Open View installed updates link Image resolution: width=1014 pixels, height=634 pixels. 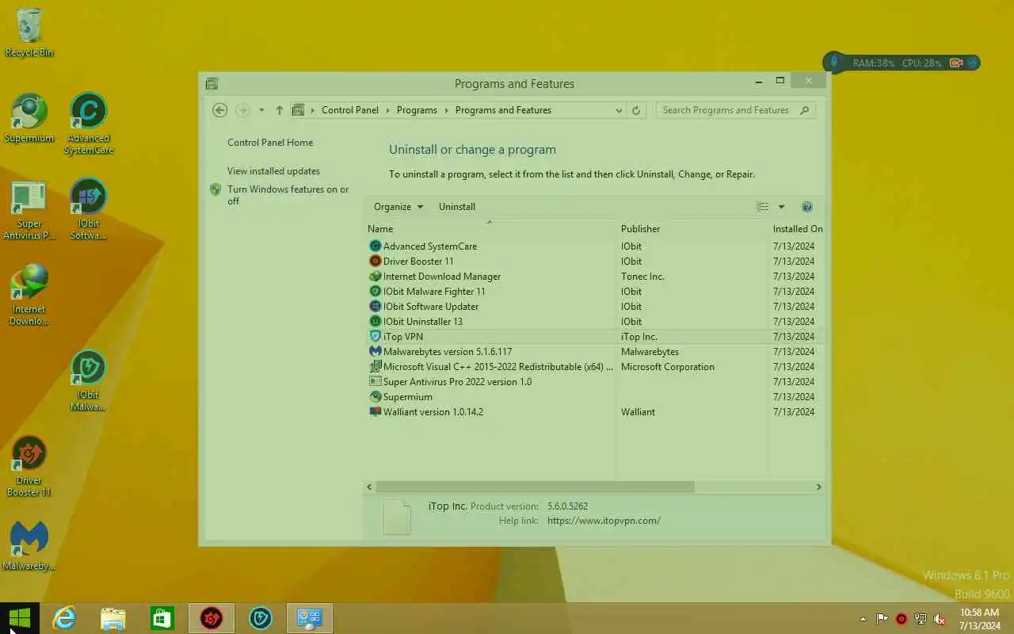[x=273, y=171]
